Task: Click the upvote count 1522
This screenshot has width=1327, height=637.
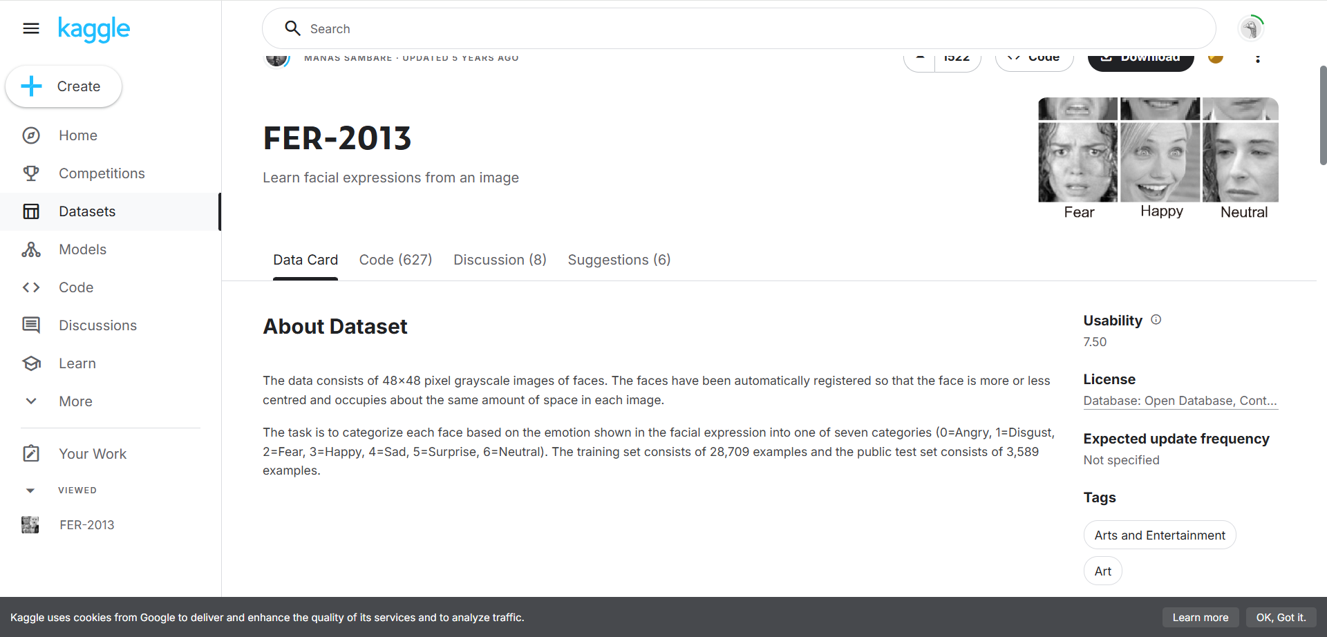Action: click(957, 59)
